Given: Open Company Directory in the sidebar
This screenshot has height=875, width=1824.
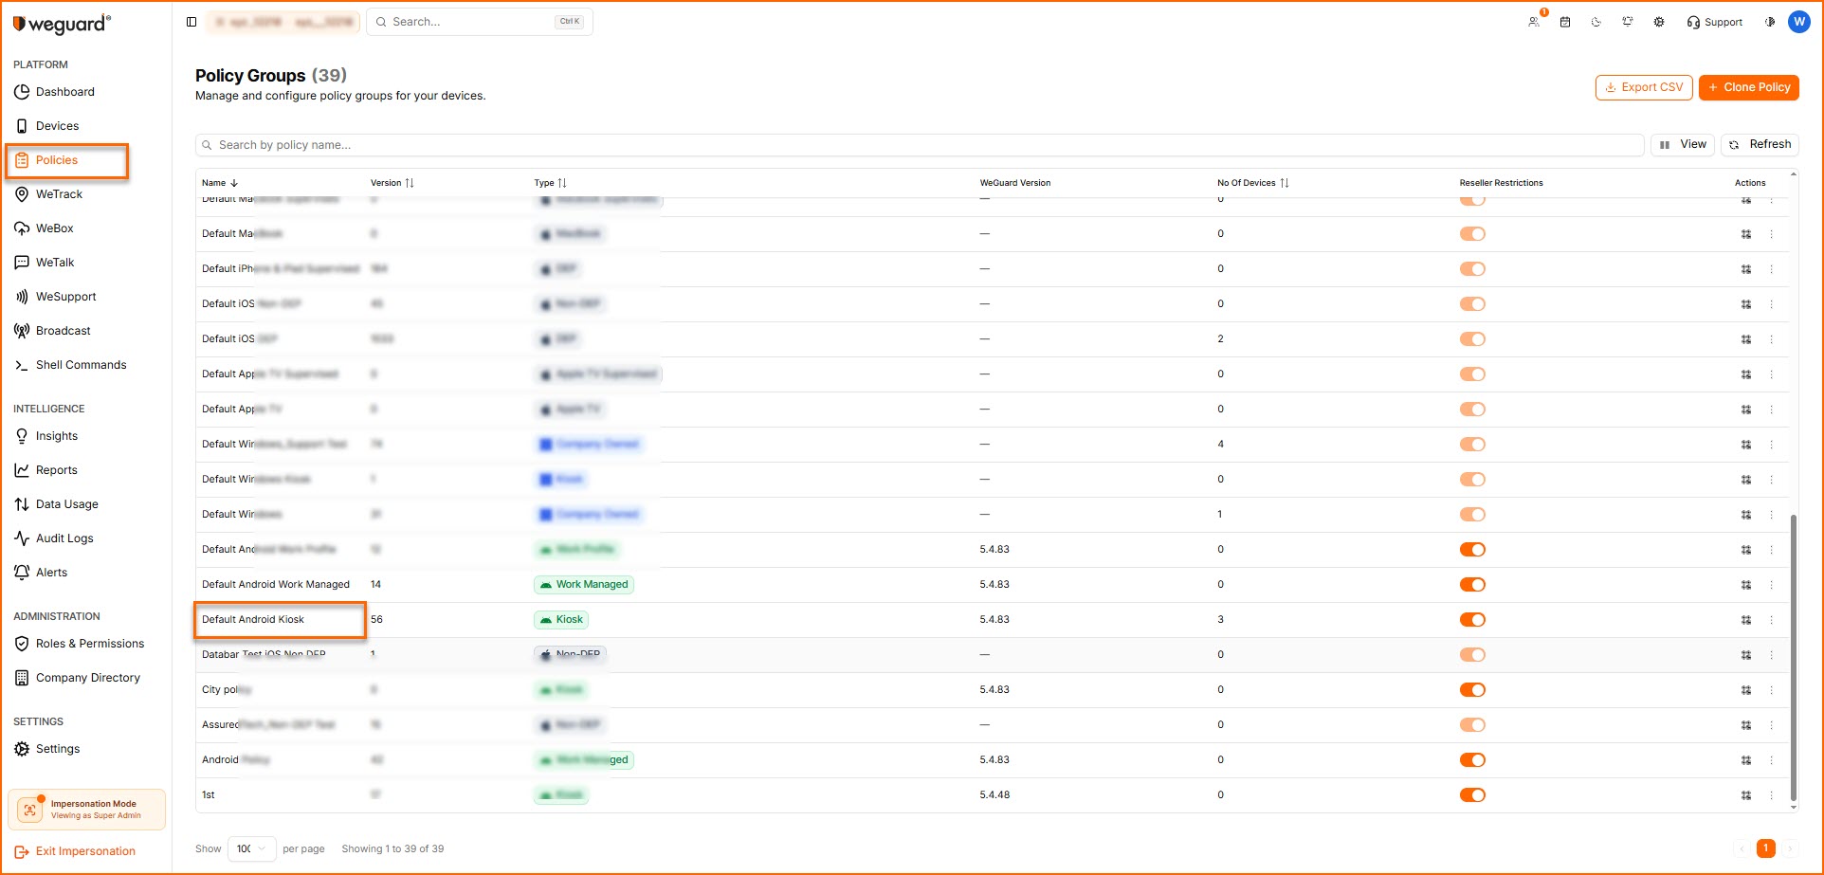Looking at the screenshot, I should [87, 678].
